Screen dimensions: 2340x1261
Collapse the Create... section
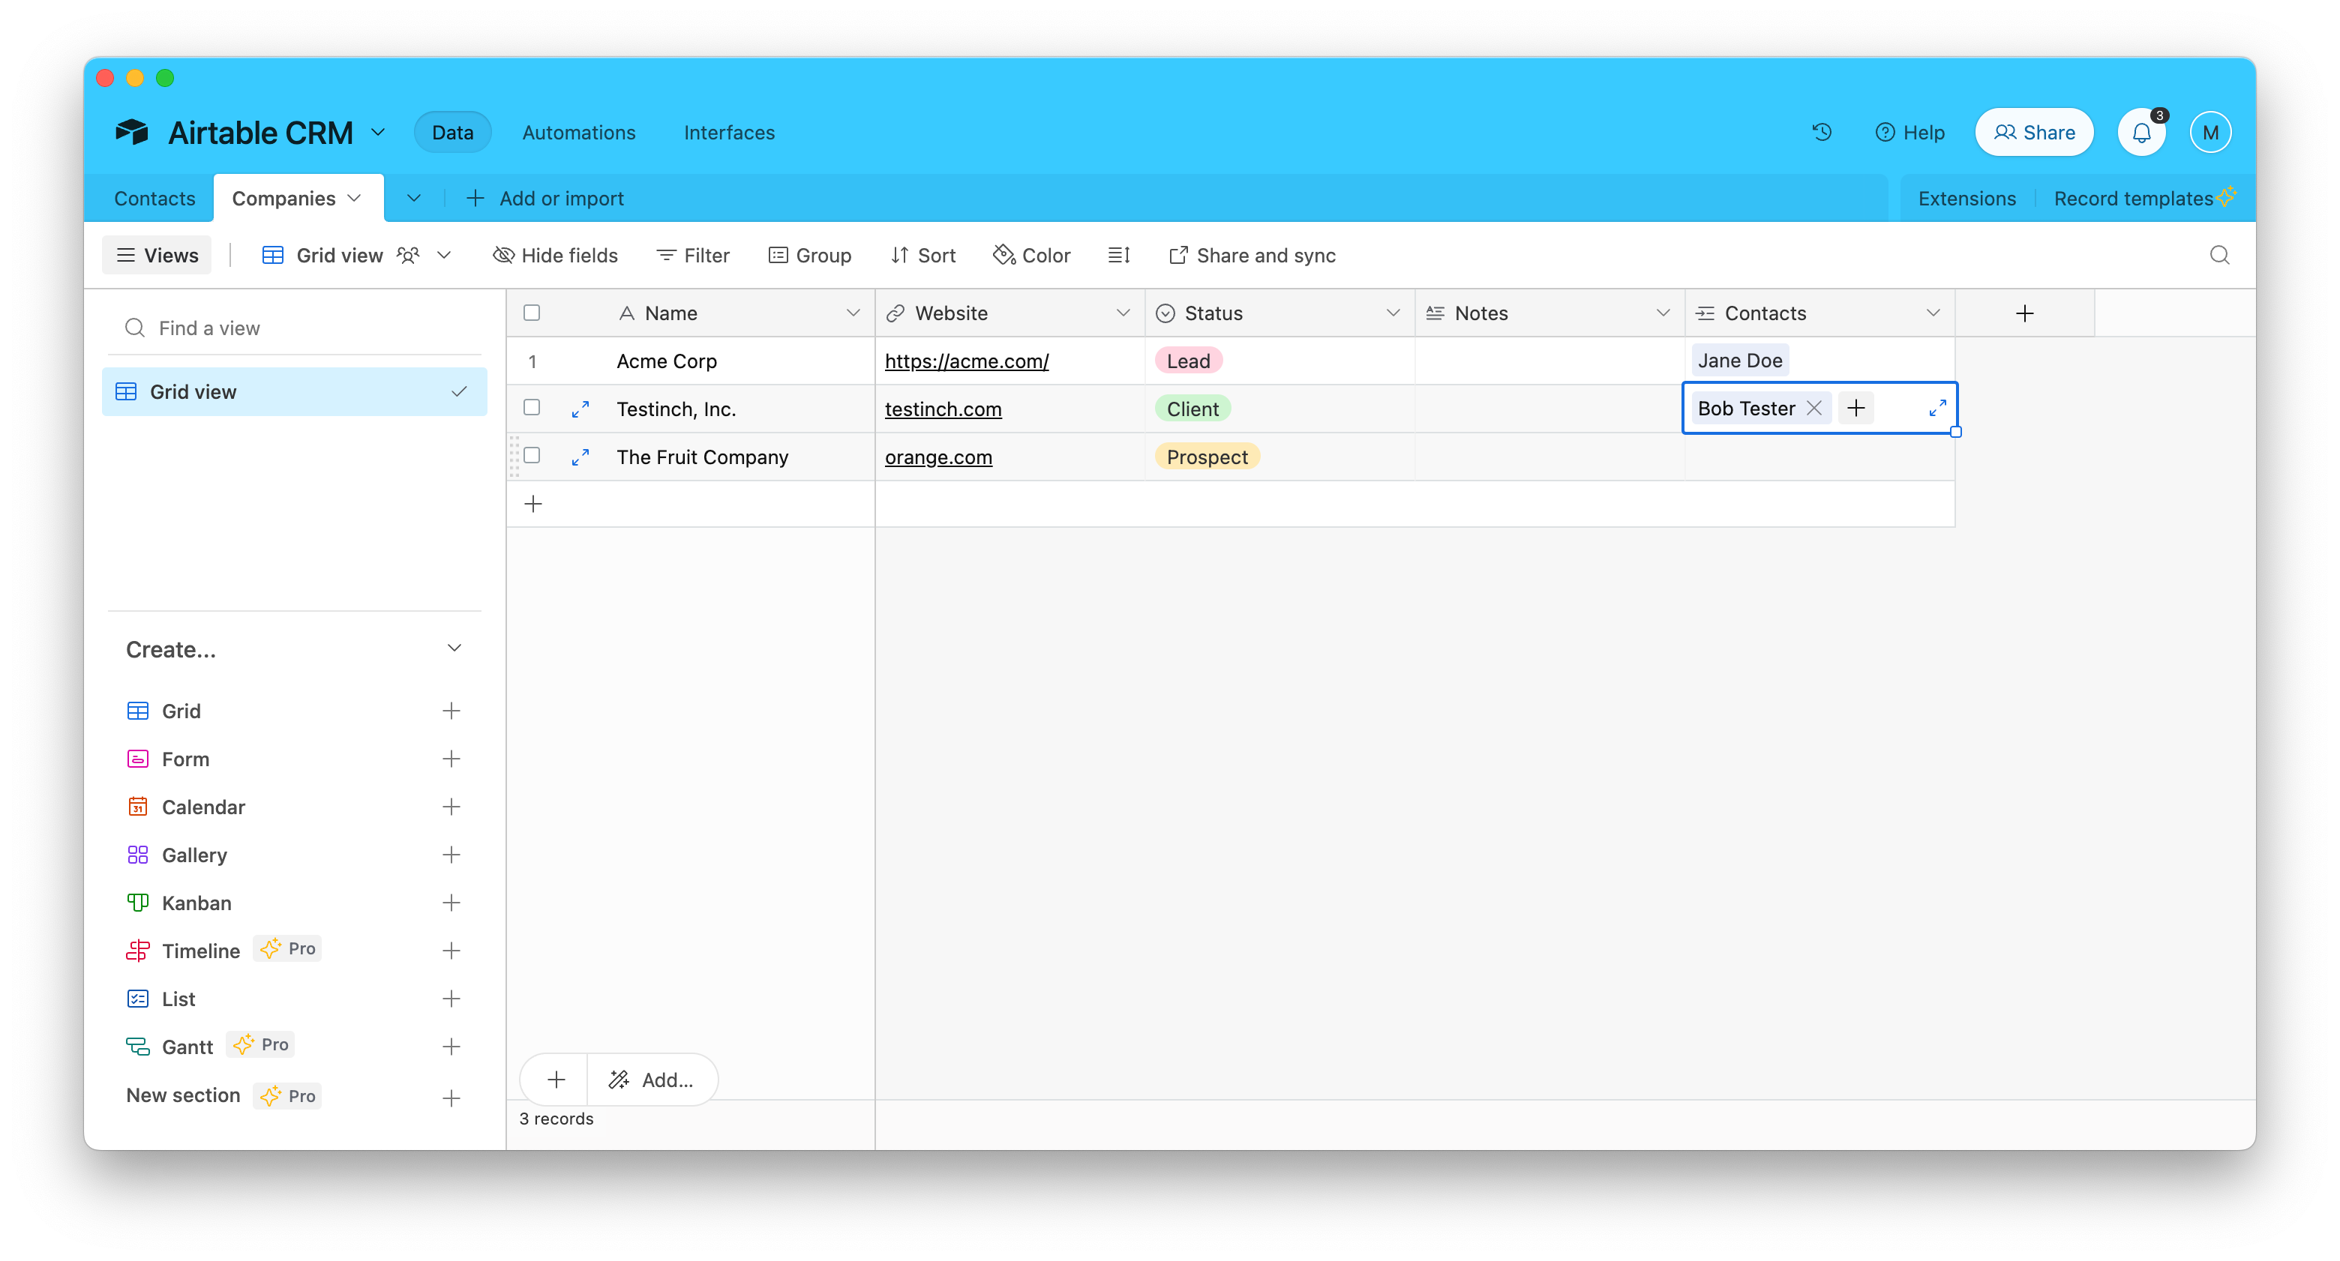(454, 648)
